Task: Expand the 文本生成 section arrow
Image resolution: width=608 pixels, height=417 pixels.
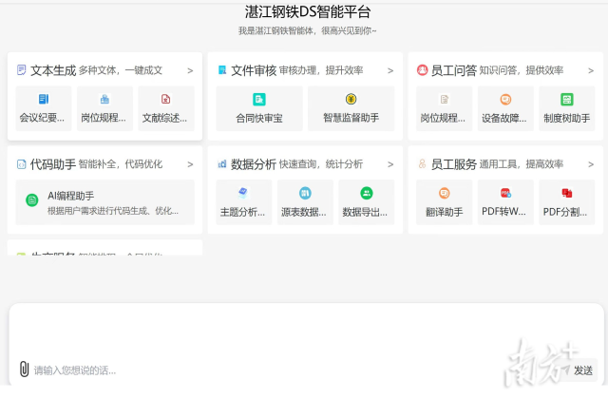Action: point(190,70)
